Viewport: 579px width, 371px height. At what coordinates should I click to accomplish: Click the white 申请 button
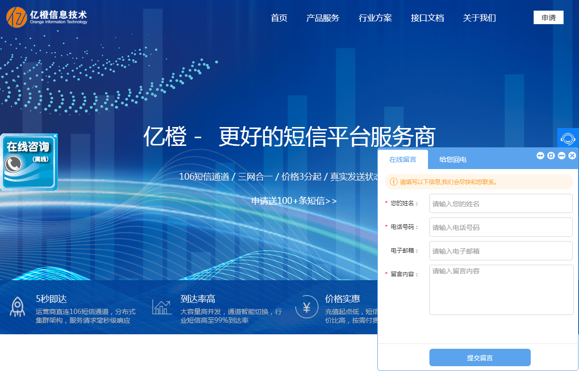549,17
